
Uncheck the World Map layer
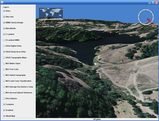pyautogui.click(x=4, y=116)
